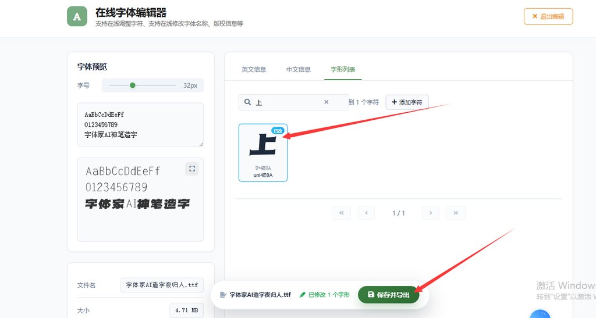Image resolution: width=596 pixels, height=318 pixels.
Task: Switch to the 中文信息 tab
Action: (299, 69)
